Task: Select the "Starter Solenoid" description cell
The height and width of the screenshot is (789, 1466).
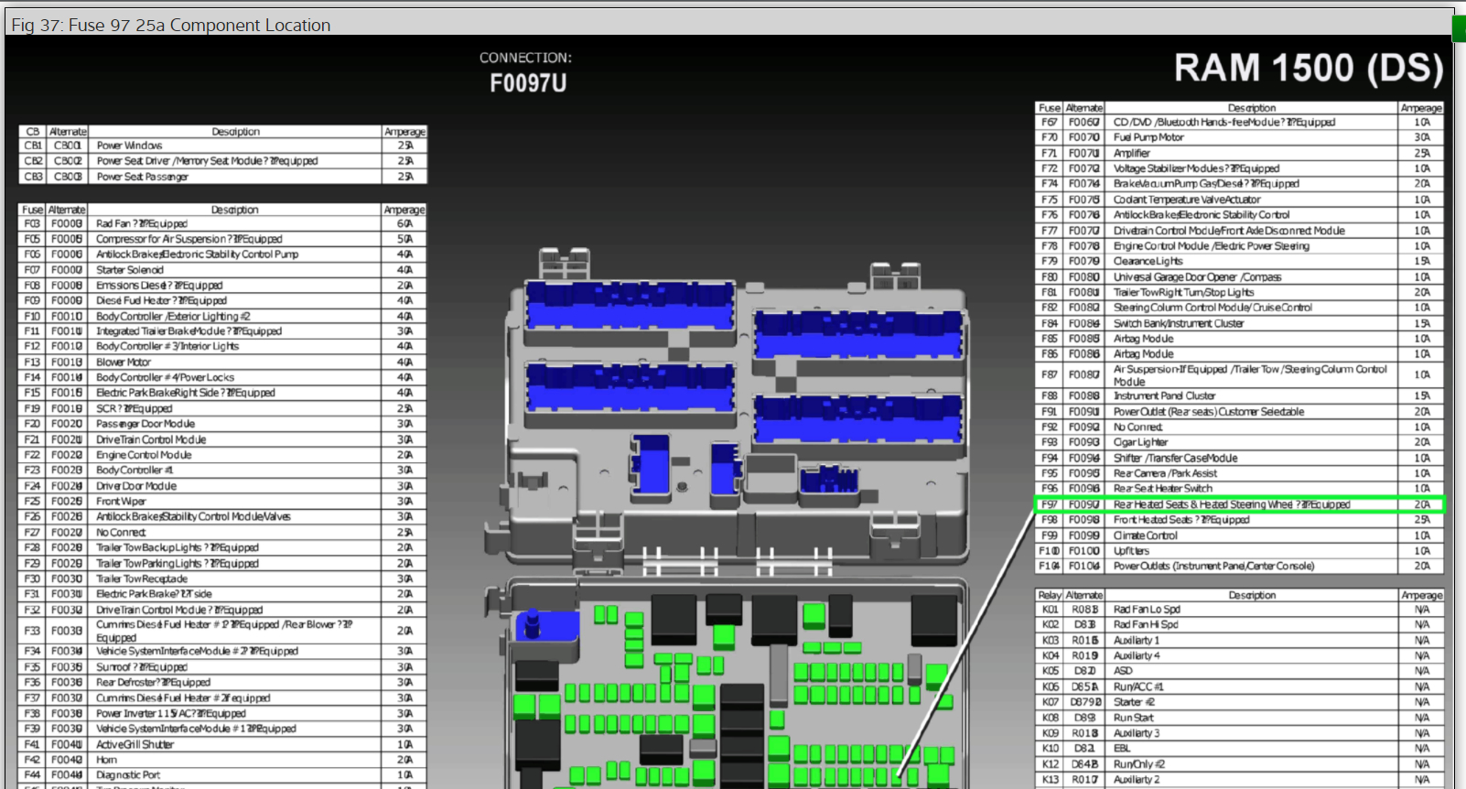Action: pos(130,270)
